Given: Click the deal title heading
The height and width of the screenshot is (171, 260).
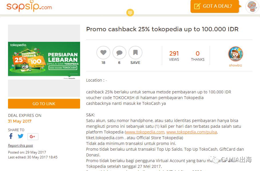Looking at the screenshot, I should tap(162, 29).
